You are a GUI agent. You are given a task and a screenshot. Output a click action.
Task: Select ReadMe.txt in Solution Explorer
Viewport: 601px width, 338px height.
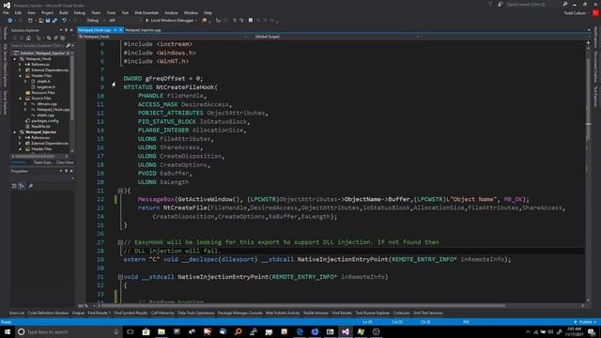(40, 127)
